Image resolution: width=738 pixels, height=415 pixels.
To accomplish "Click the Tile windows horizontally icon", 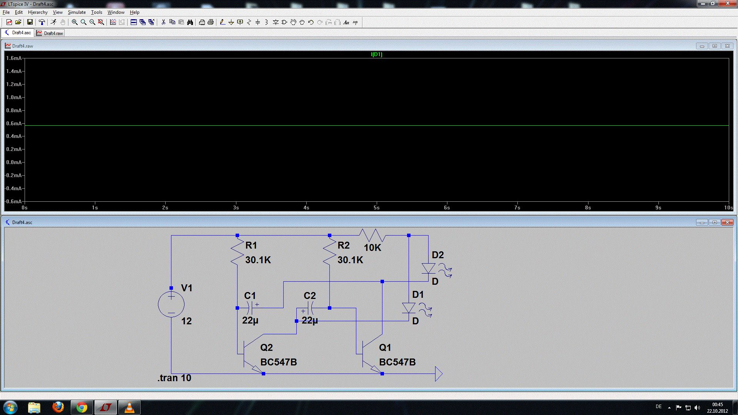I will point(134,22).
